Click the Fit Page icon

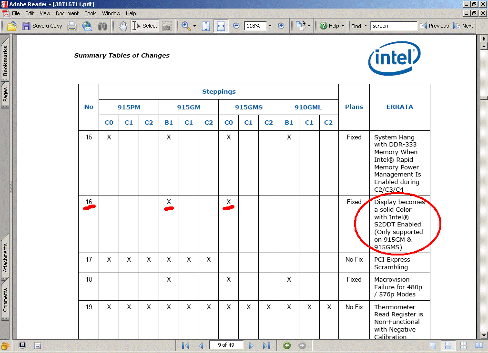[x=206, y=26]
